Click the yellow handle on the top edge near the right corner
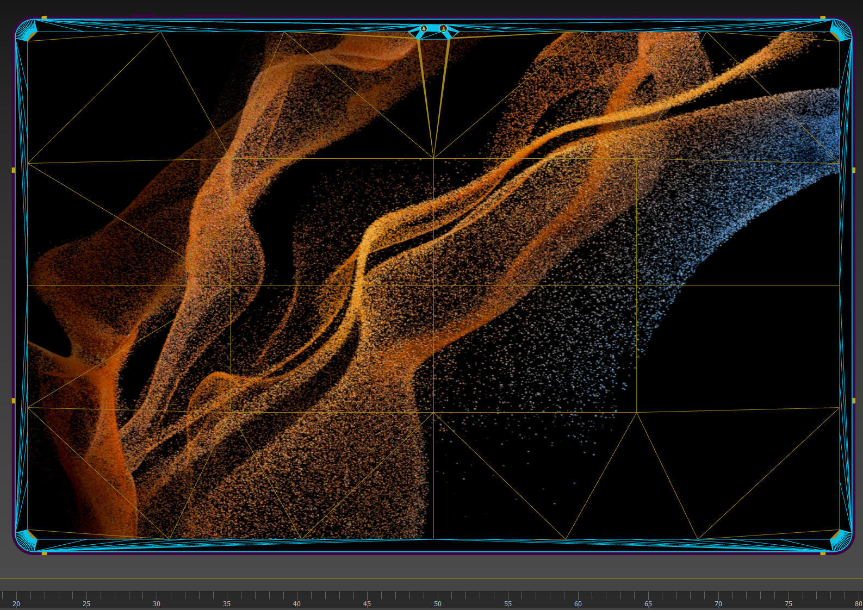The image size is (863, 610). 823,18
